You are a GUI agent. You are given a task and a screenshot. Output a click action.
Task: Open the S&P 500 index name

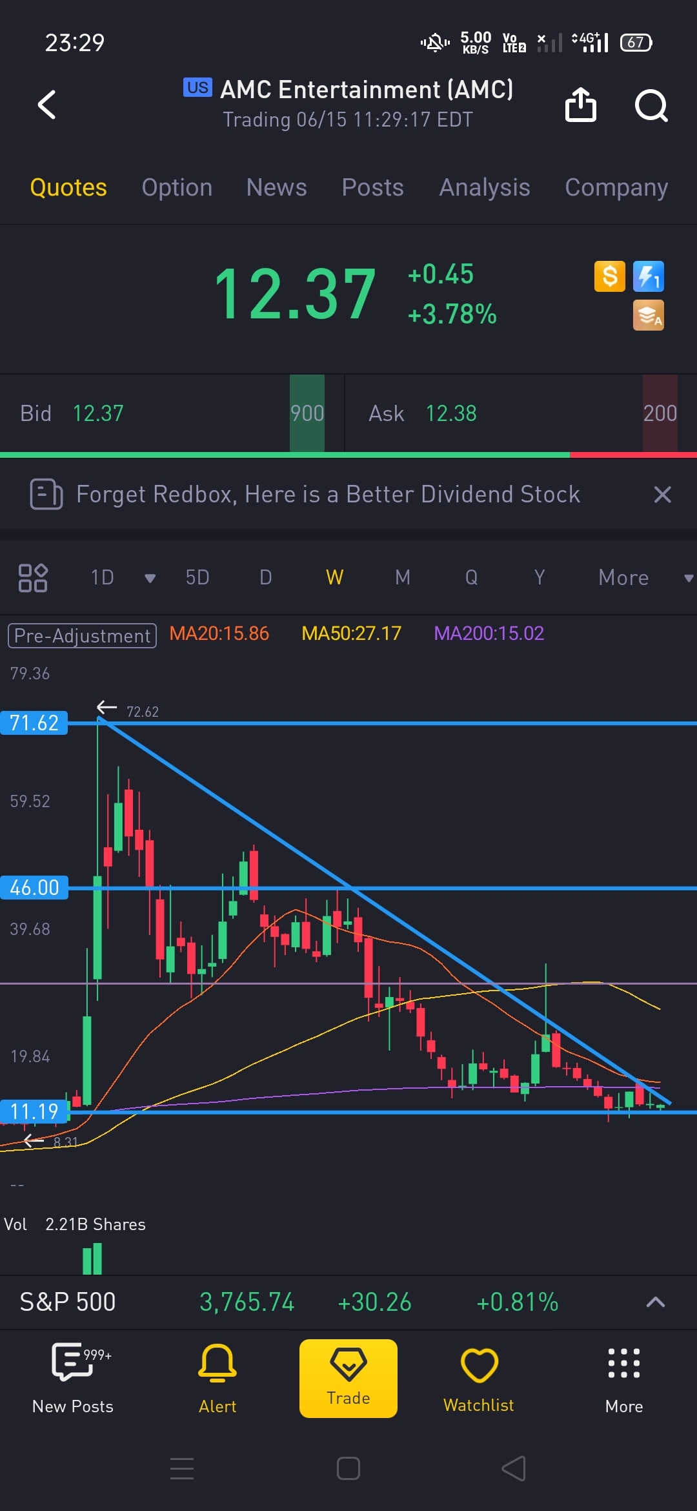pyautogui.click(x=68, y=1302)
